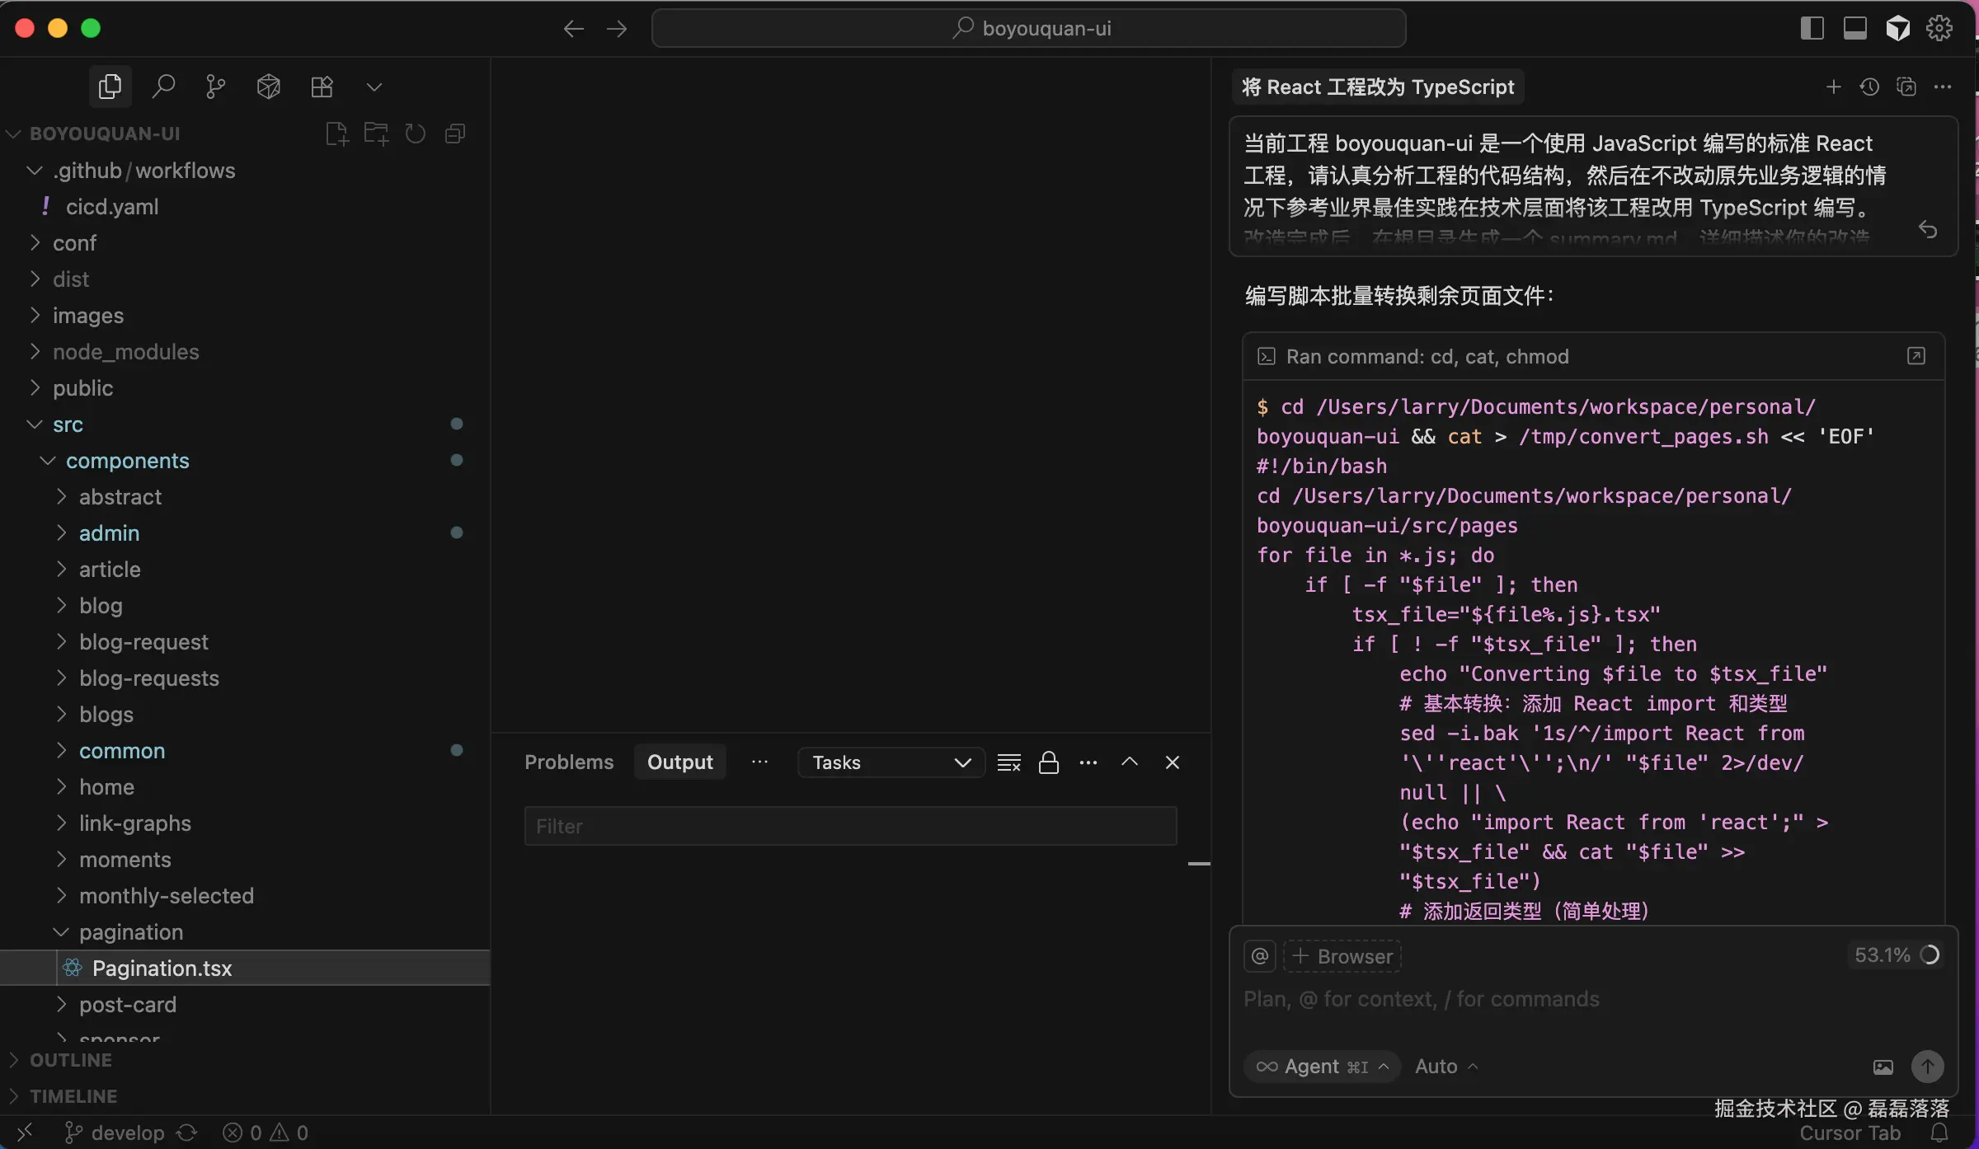Toggle the secondary sidebar layout
The width and height of the screenshot is (1979, 1149).
point(1812,27)
